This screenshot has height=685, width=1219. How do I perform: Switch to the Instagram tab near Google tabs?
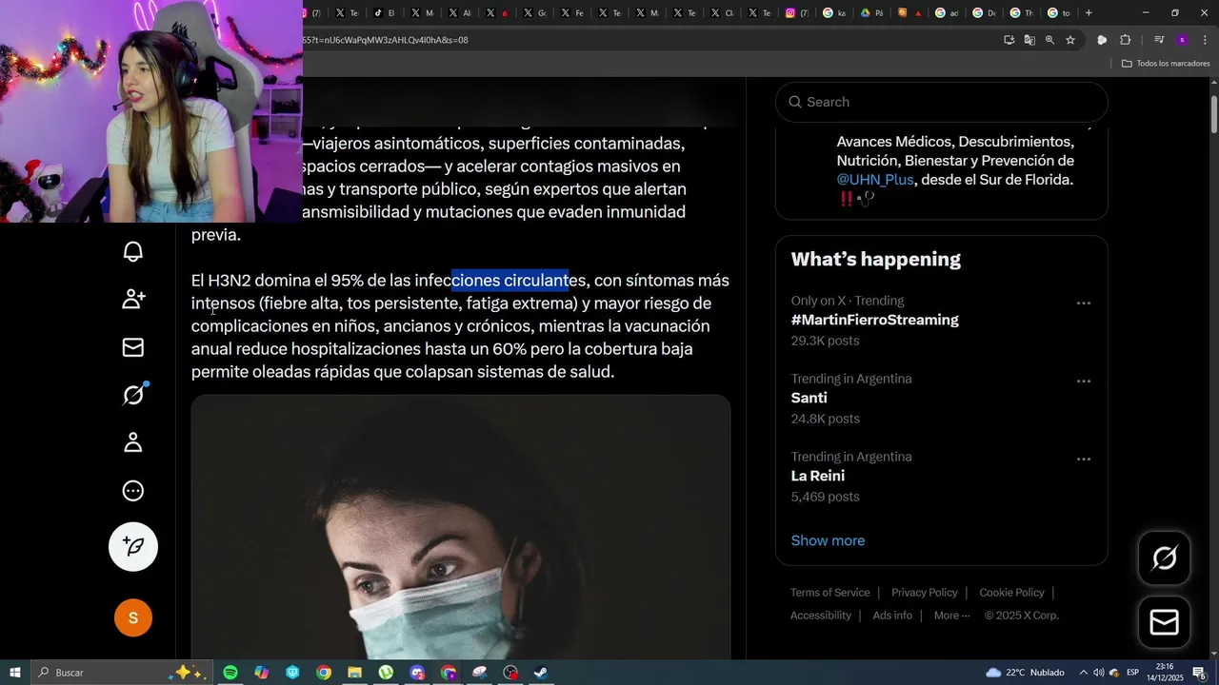click(x=797, y=12)
